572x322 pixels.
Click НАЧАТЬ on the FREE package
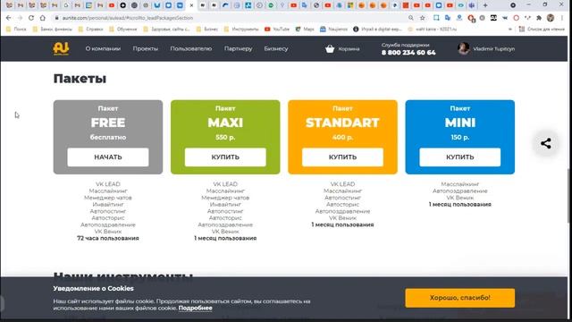click(108, 157)
